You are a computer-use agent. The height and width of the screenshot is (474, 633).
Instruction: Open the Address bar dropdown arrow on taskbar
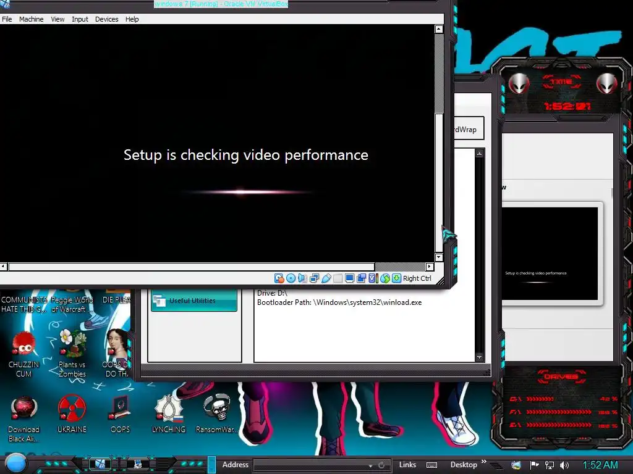[370, 465]
